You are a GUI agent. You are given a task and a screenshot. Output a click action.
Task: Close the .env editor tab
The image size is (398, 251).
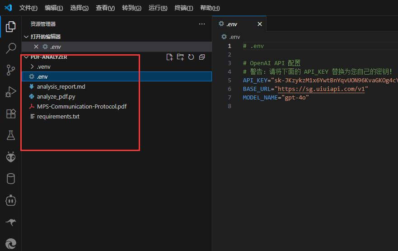pyautogui.click(x=260, y=24)
